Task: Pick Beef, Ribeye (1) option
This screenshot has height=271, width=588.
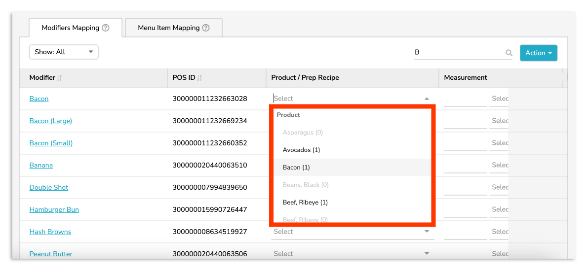Action: pos(305,203)
